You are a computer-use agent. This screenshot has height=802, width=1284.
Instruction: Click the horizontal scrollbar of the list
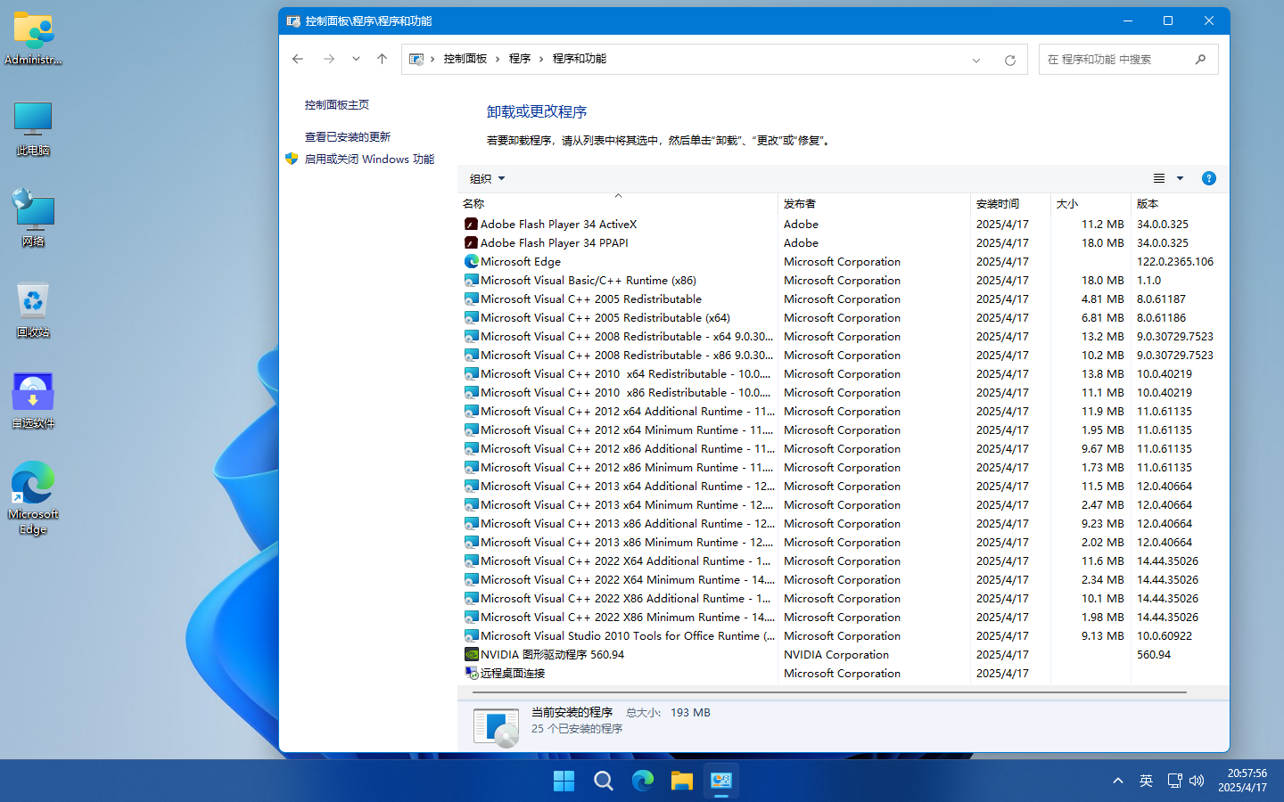click(829, 692)
